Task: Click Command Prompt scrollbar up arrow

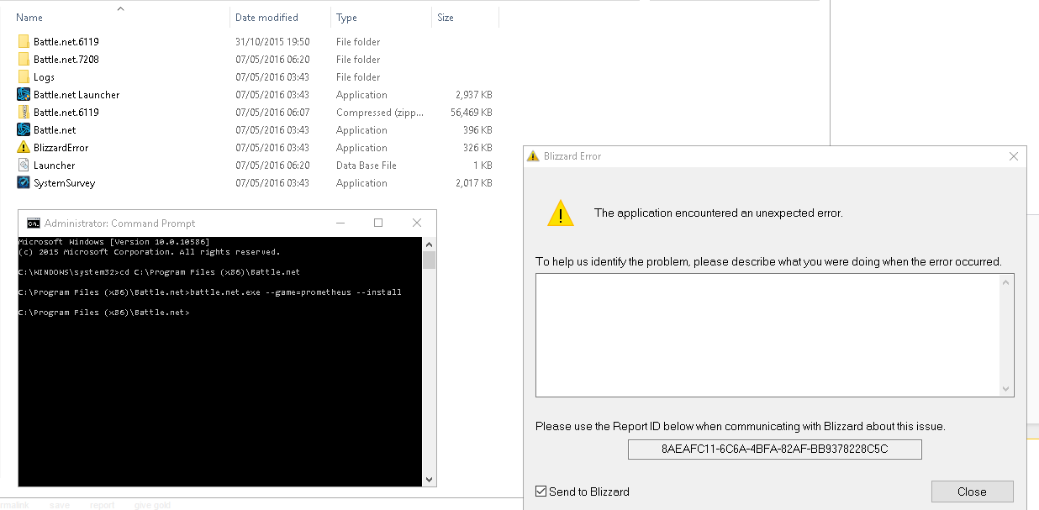Action: coord(430,244)
